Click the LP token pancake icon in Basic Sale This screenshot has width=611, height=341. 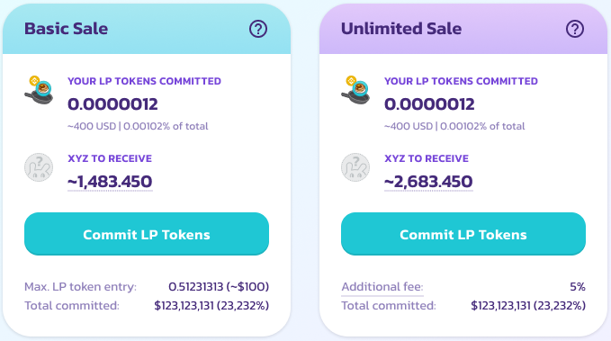[x=39, y=90]
